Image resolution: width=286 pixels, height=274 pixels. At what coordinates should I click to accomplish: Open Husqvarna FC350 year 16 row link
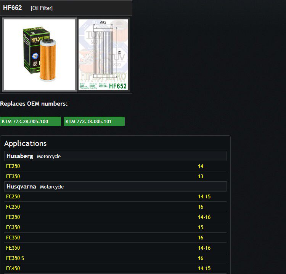13,238
